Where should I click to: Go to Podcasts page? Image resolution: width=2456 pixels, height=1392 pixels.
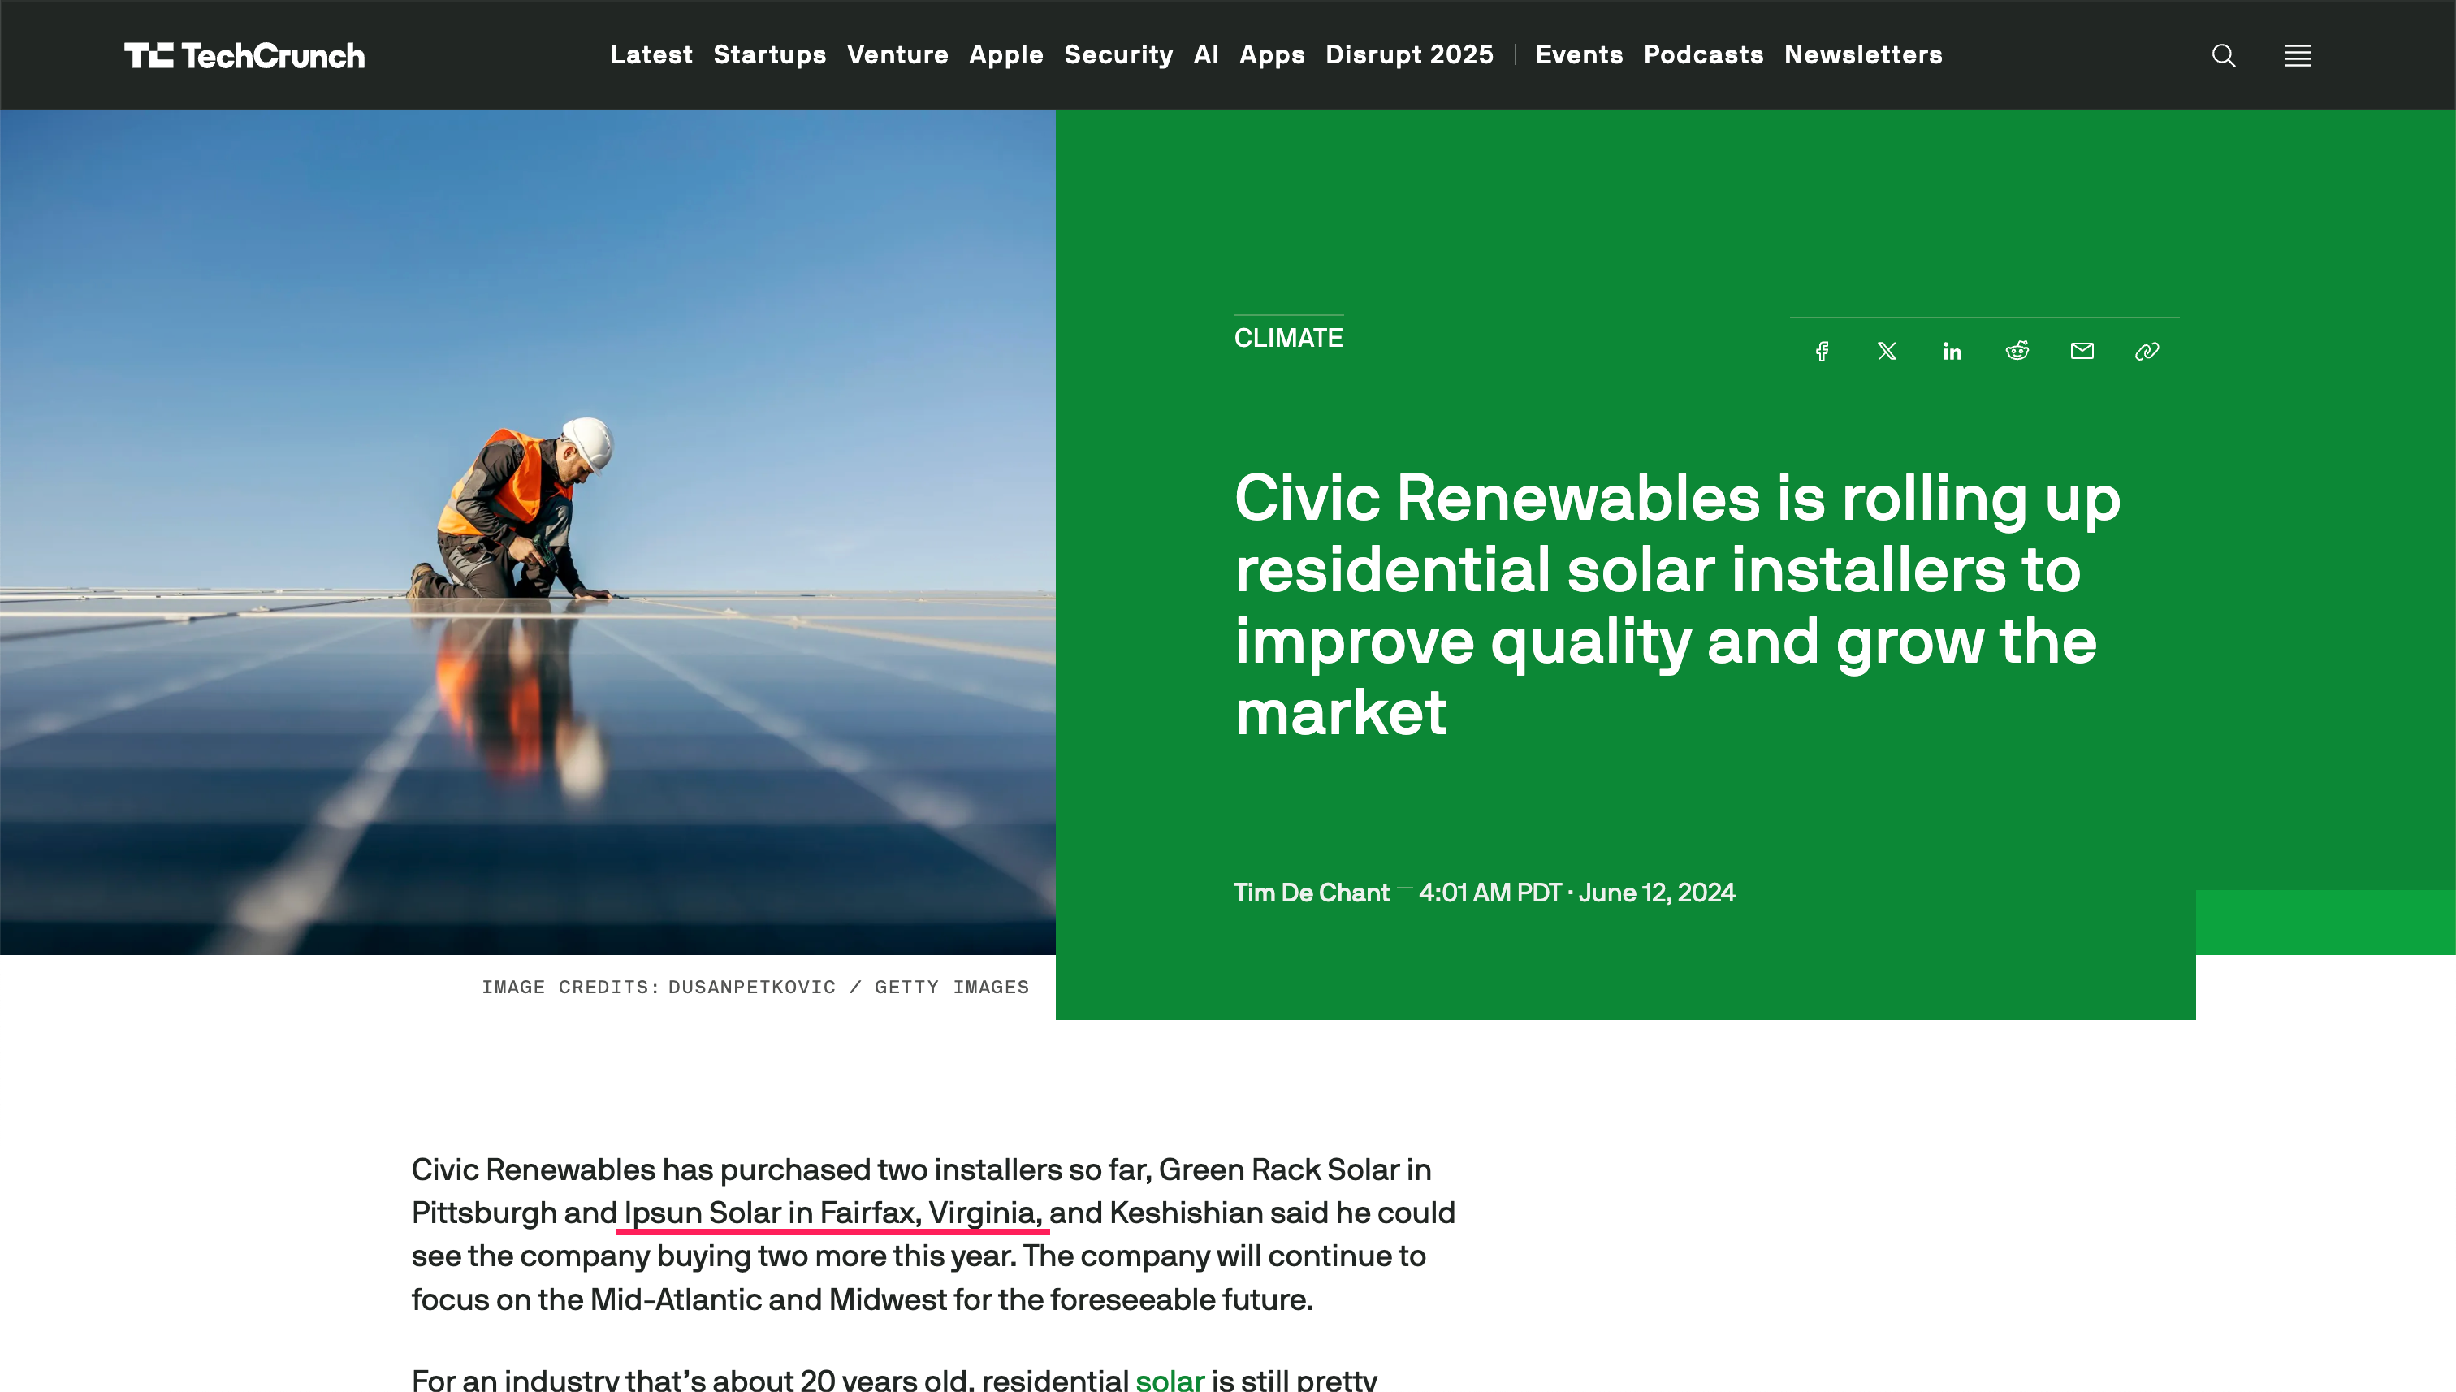click(x=1702, y=54)
